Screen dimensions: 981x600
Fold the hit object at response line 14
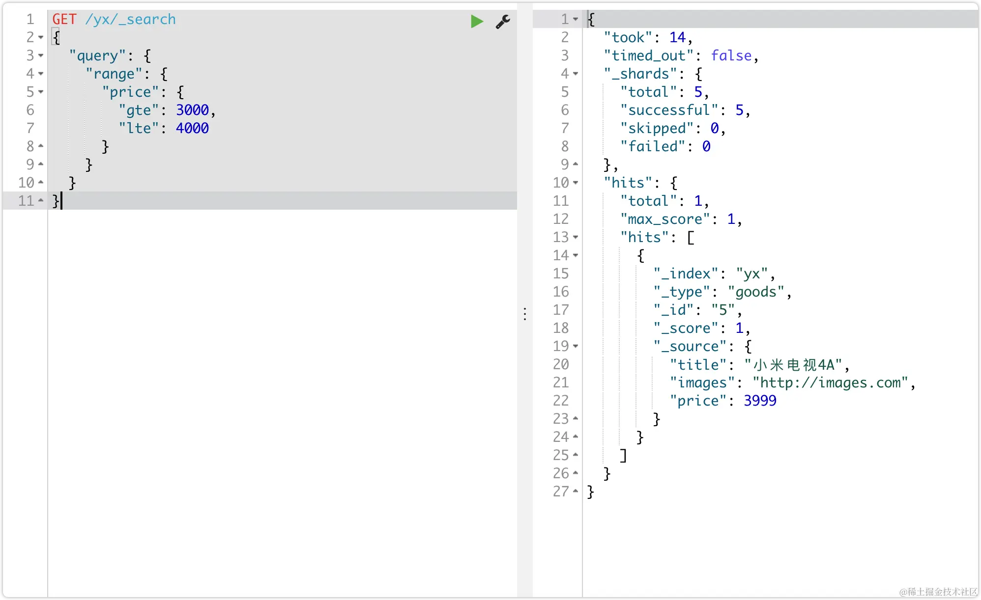(x=576, y=255)
